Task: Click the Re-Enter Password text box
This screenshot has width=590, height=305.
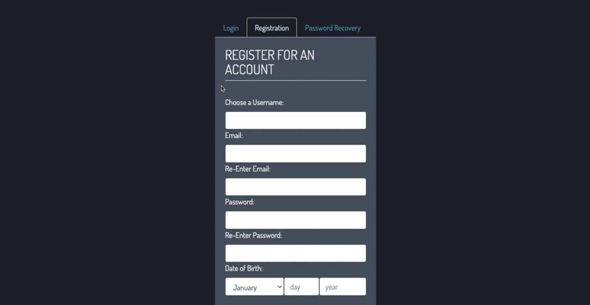Action: (295, 253)
